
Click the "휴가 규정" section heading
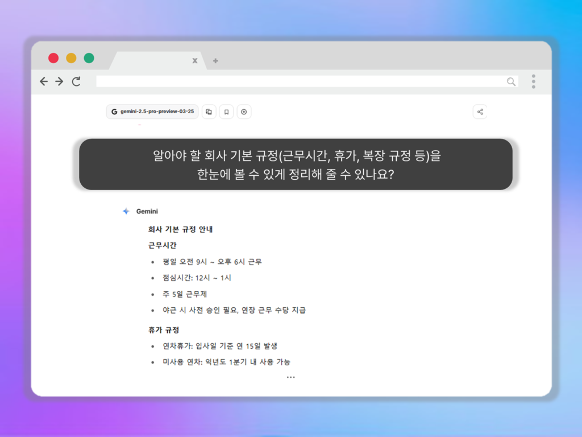tap(164, 329)
